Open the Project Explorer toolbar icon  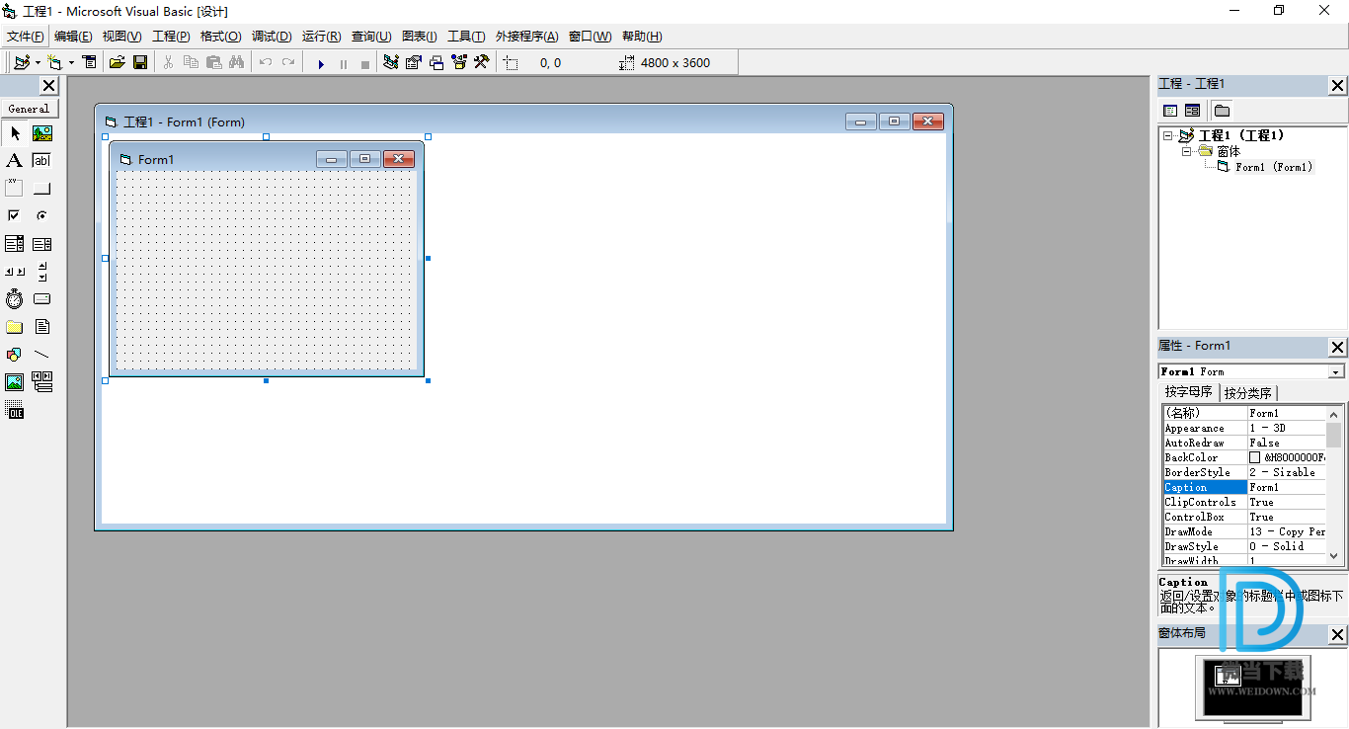tap(391, 62)
